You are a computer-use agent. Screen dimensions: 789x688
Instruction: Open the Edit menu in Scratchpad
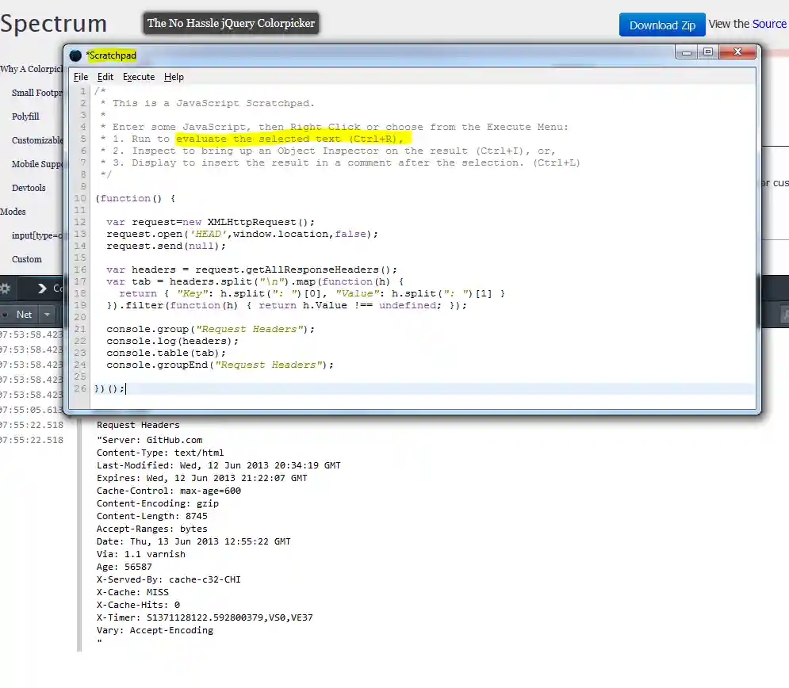(105, 77)
